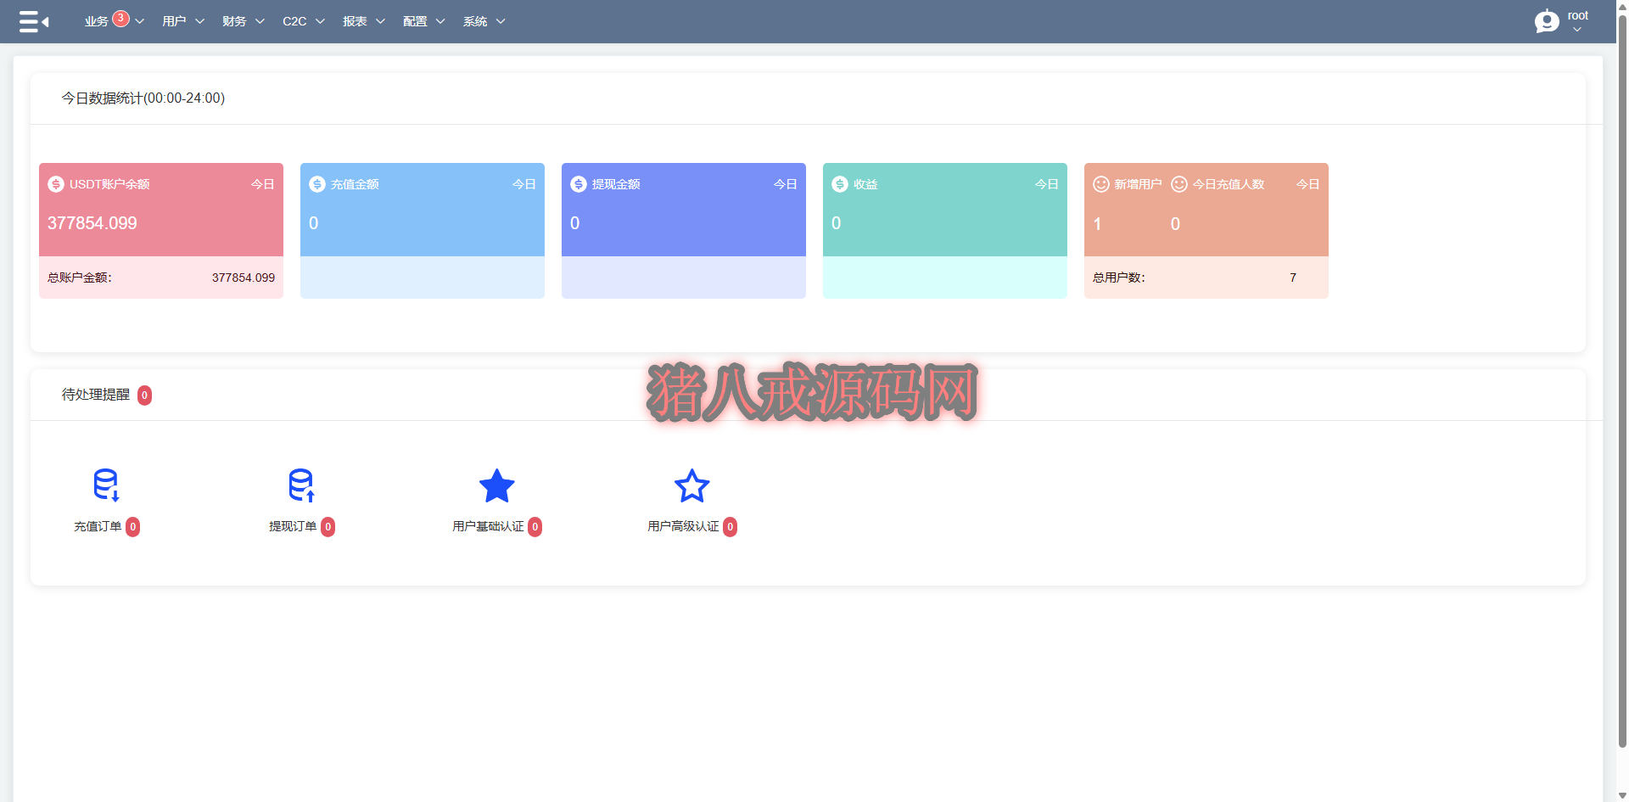The image size is (1629, 802).
Task: Click the 充值金额 coin icon
Action: click(x=317, y=184)
